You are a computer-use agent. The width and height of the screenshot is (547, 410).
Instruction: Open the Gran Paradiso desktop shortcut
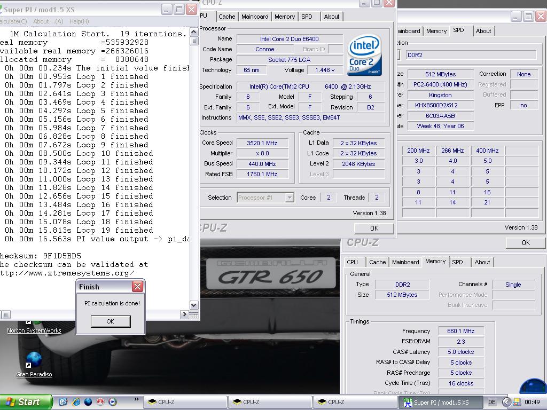(34, 364)
